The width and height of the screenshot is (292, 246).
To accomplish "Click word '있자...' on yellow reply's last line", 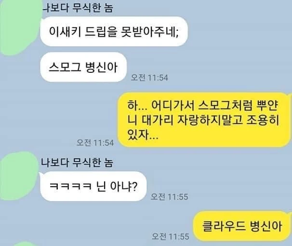I will coord(143,135).
